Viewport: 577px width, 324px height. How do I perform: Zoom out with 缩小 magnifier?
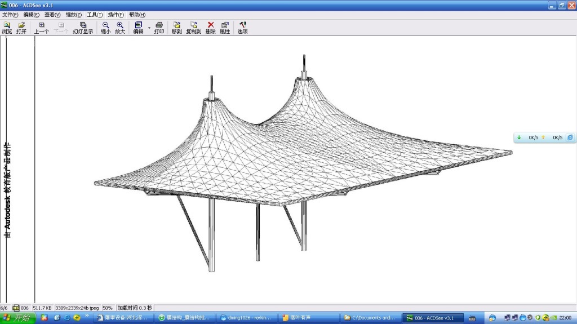(x=106, y=28)
